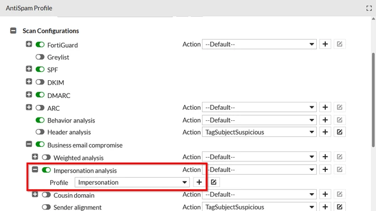The width and height of the screenshot is (376, 211).
Task: Enable the Cousin domain toggle
Action: pos(46,195)
